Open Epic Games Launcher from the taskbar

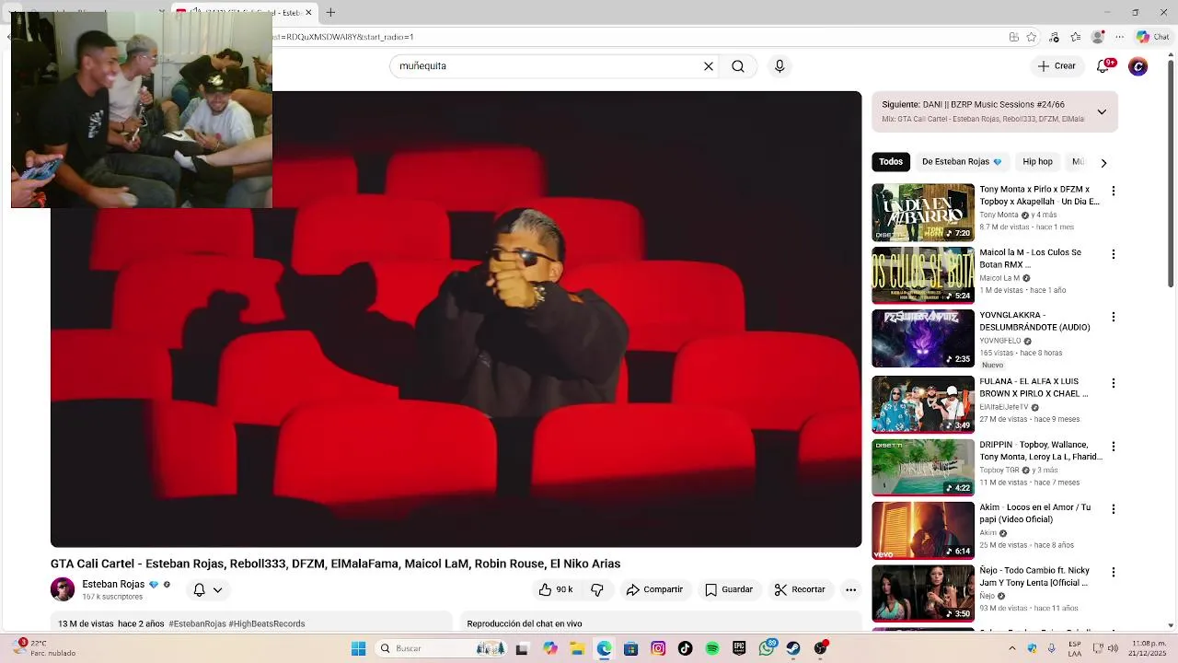pyautogui.click(x=739, y=648)
